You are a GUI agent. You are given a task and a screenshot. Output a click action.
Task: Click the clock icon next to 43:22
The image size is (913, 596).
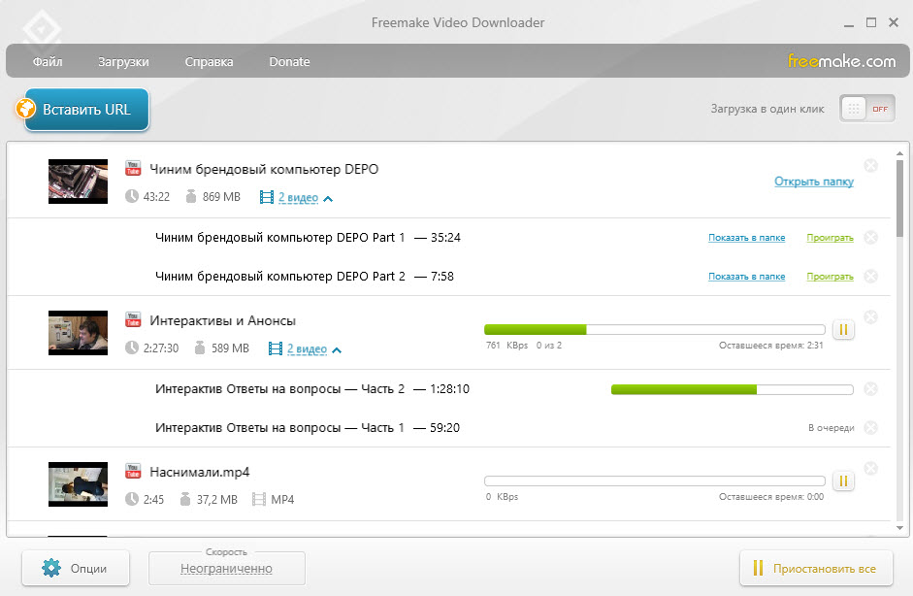coord(132,196)
